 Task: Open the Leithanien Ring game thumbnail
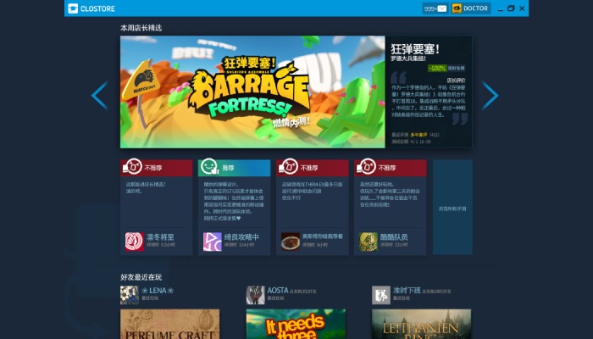(421, 324)
